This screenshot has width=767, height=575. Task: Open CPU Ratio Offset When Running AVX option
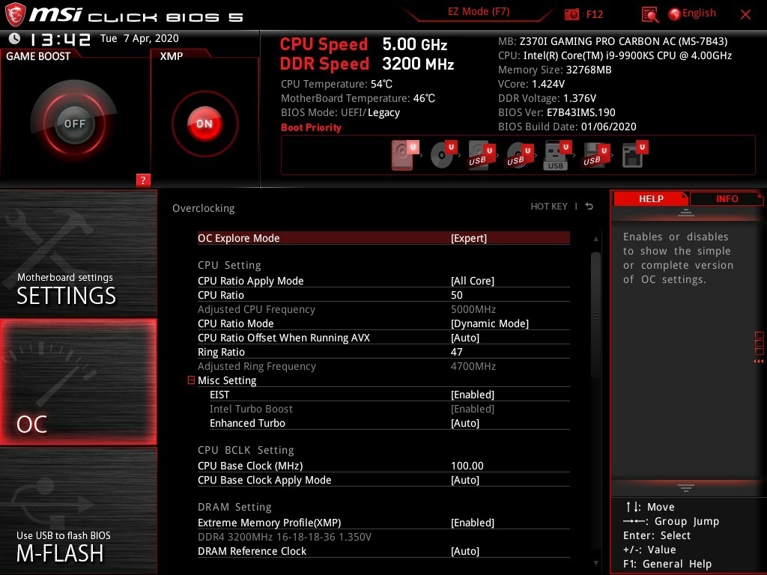pos(383,338)
